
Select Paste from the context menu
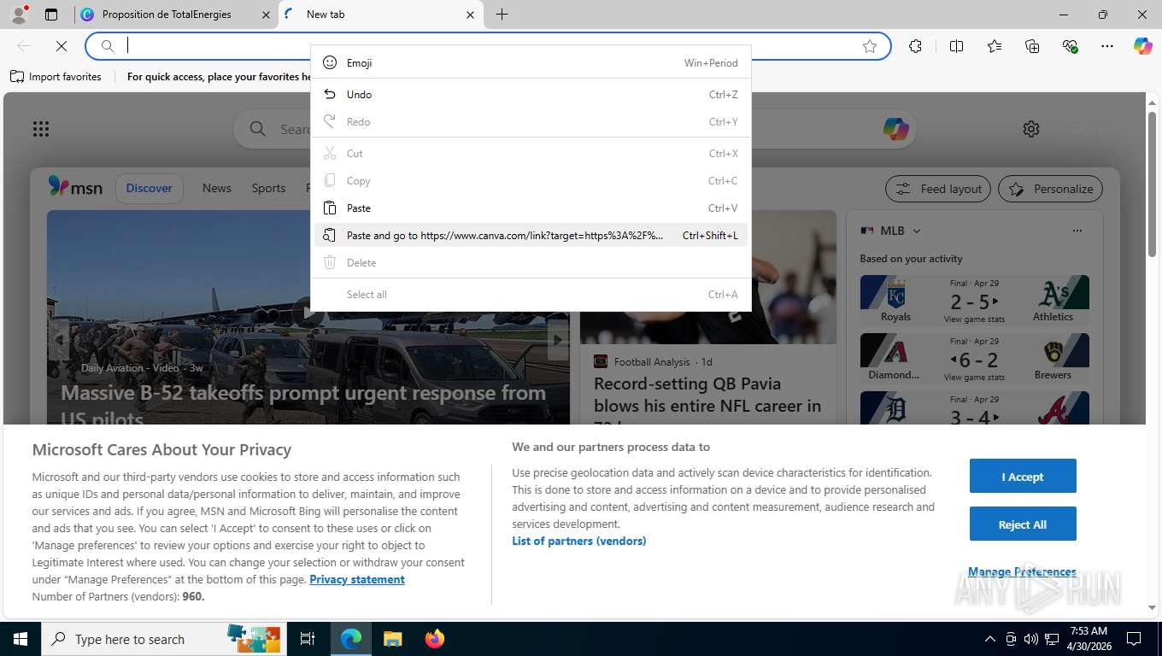tap(531, 208)
